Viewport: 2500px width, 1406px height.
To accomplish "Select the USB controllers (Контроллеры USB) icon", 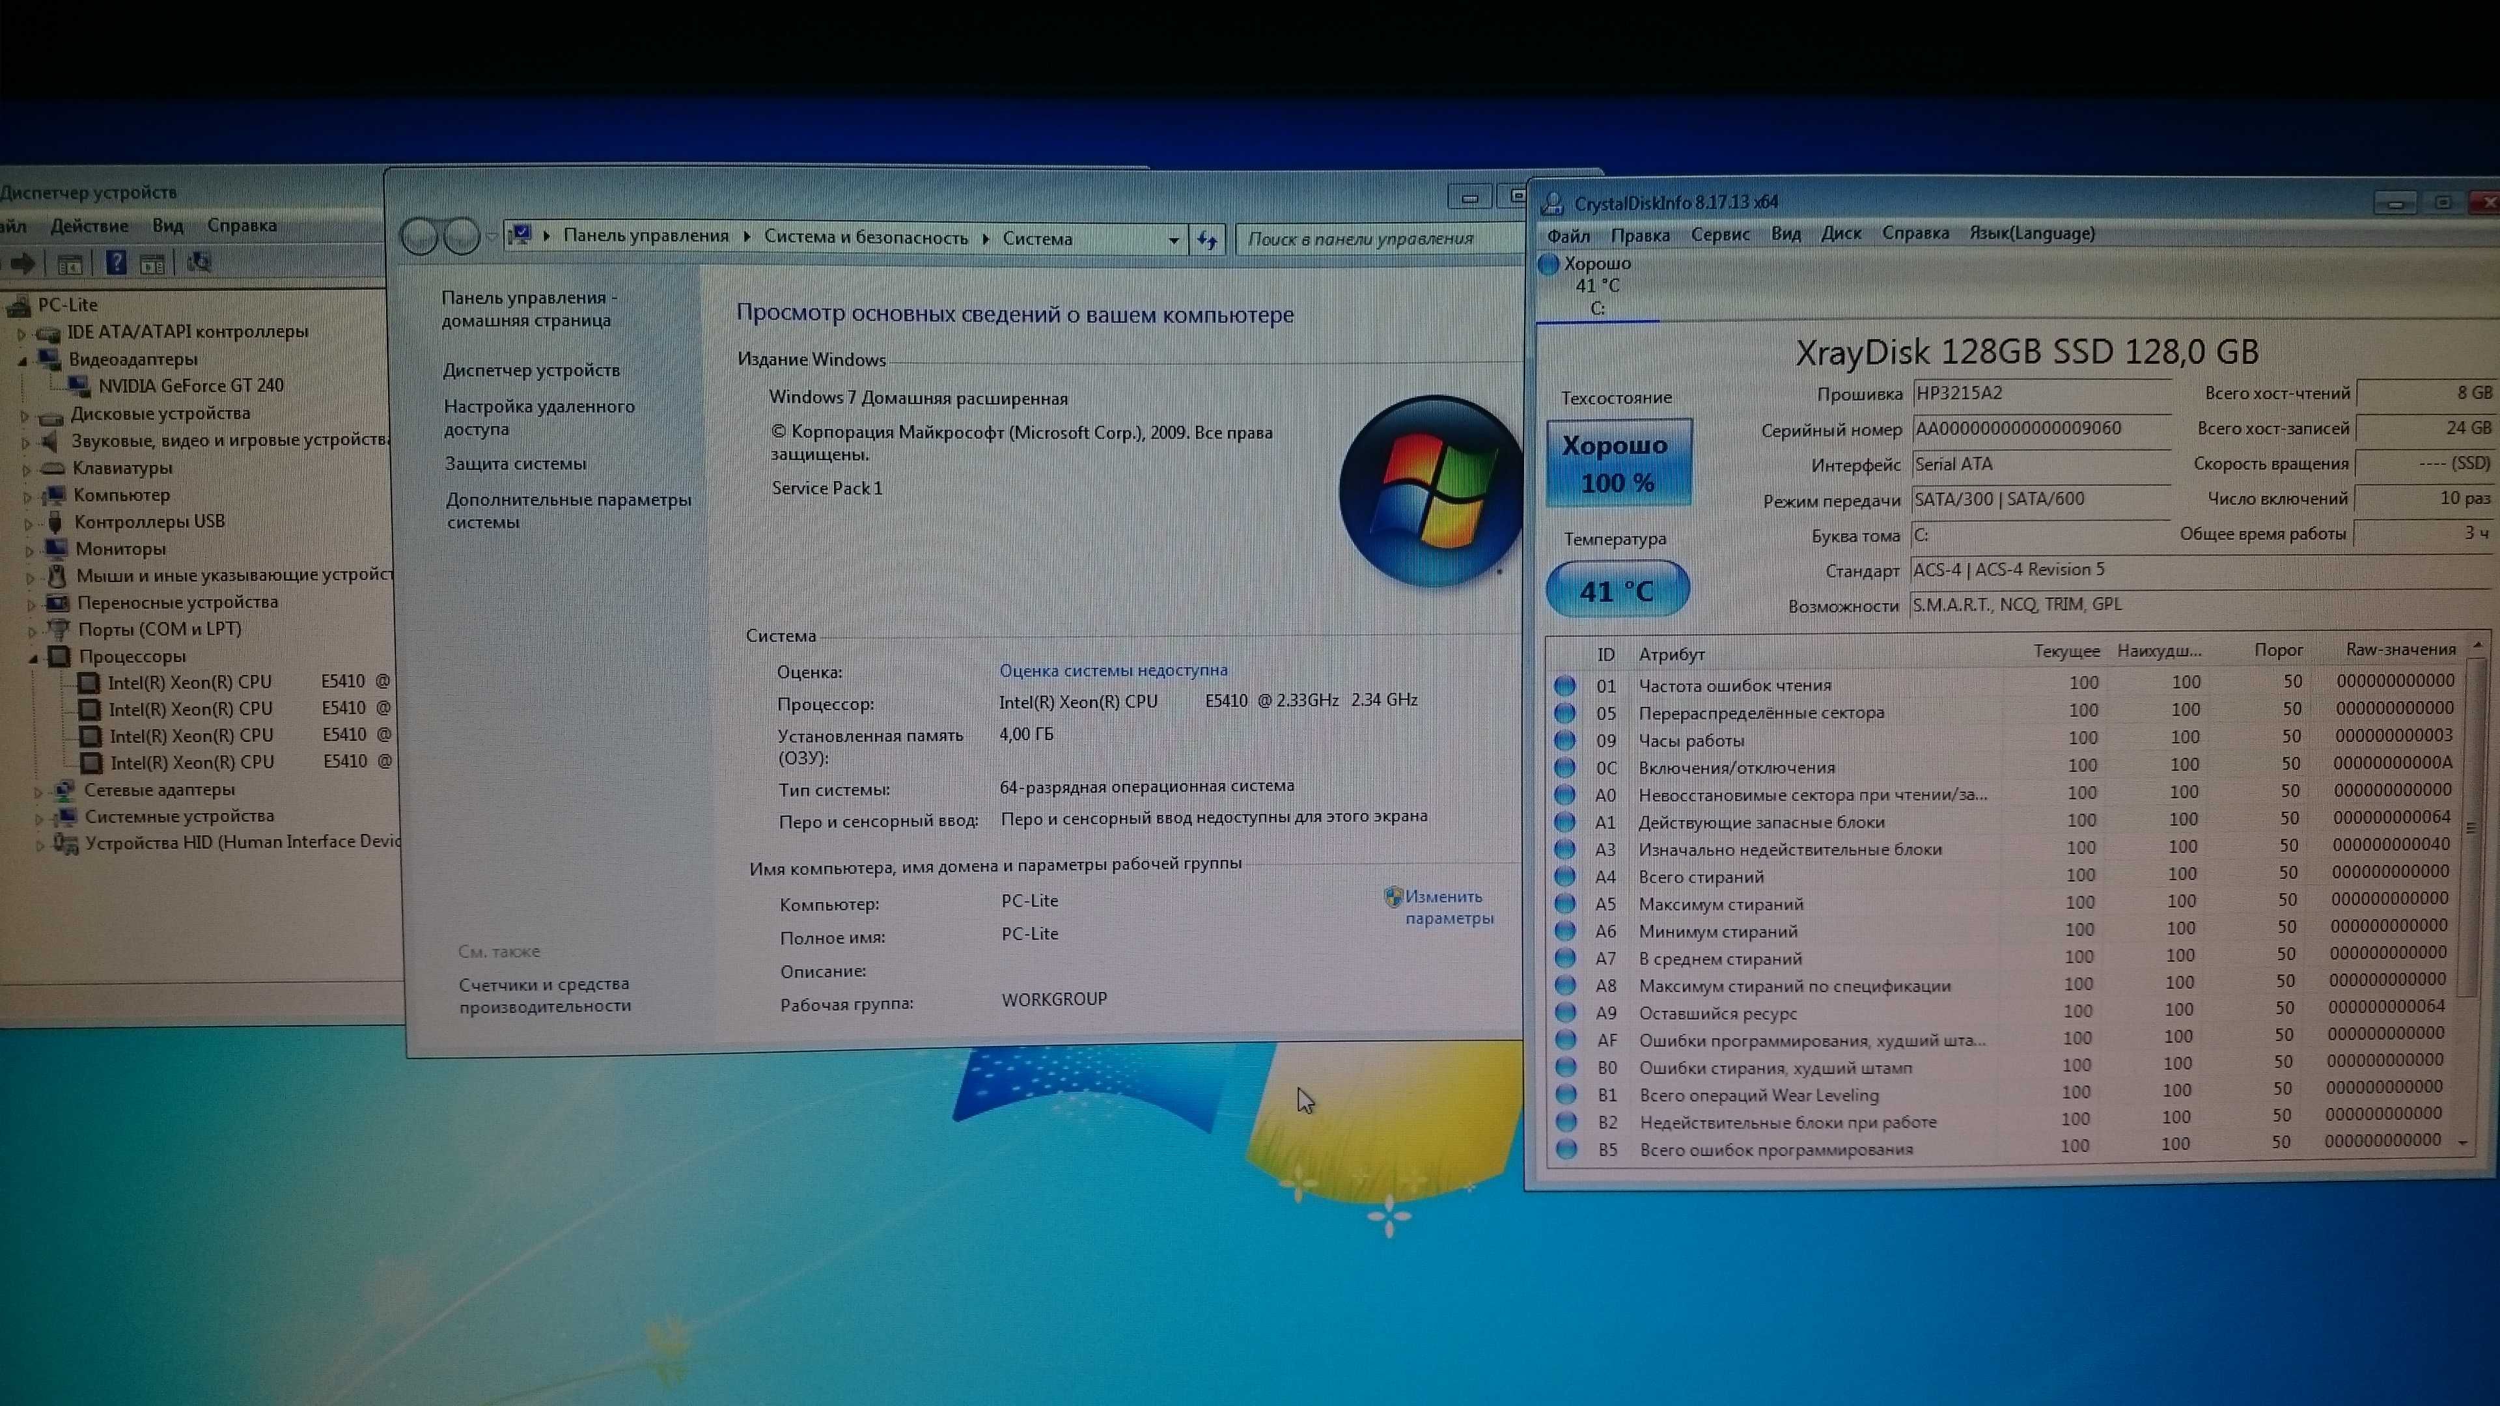I will (x=55, y=522).
